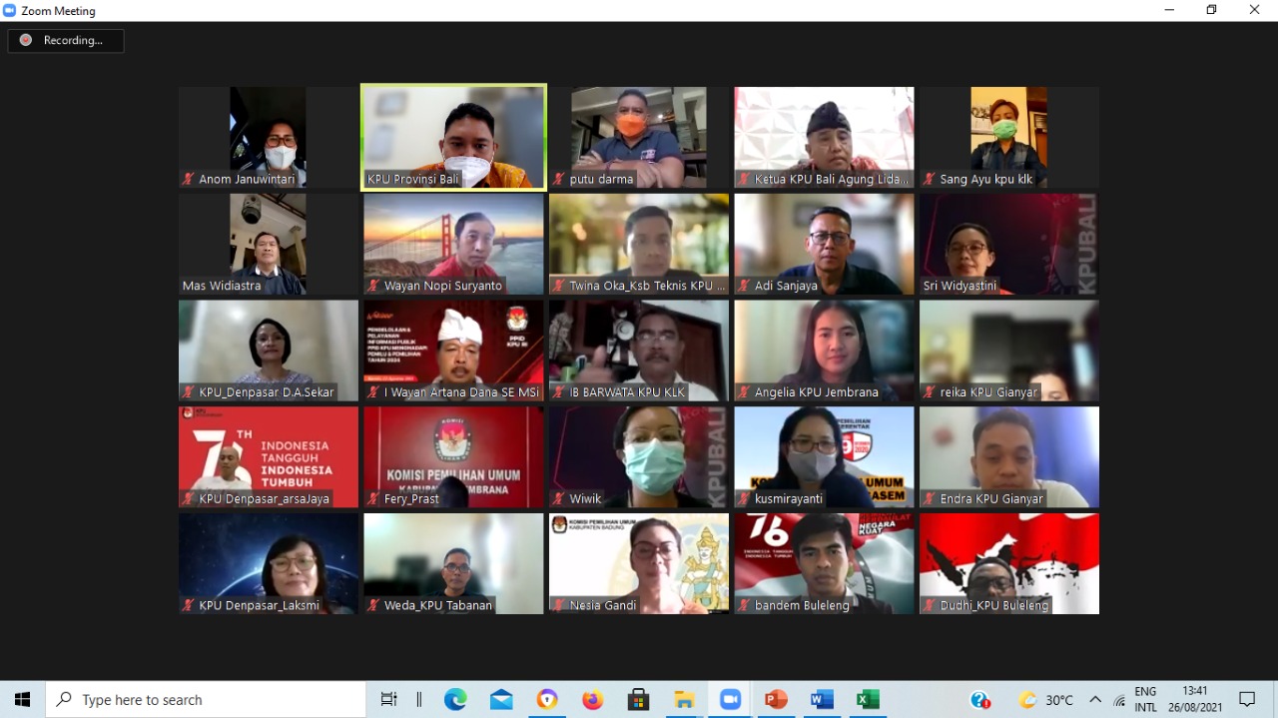Open the notification center icon
1278x718 pixels.
point(1247,700)
